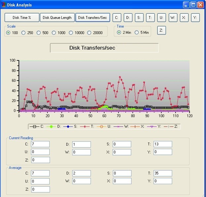Click the C: square marker legend icon

pos(34,127)
